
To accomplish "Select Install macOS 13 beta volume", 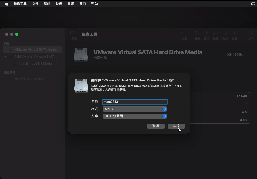I will pos(35,64).
